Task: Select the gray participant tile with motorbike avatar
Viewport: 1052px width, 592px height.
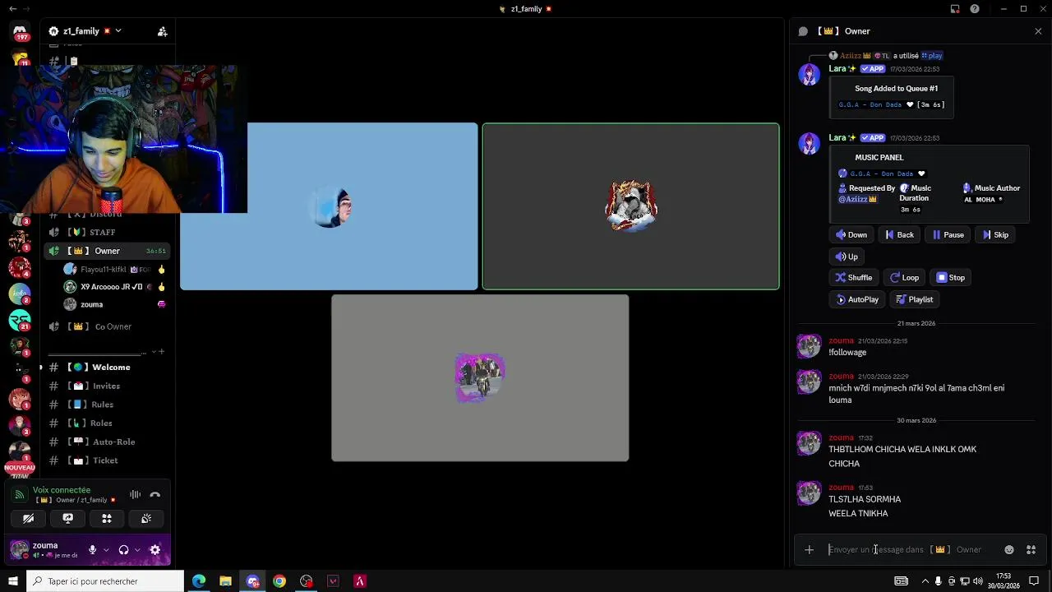Action: coord(480,378)
